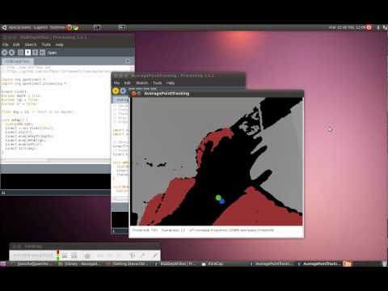Open Tools menu in RGBDepthTest window
This screenshot has height=291, width=388.
[46, 44]
